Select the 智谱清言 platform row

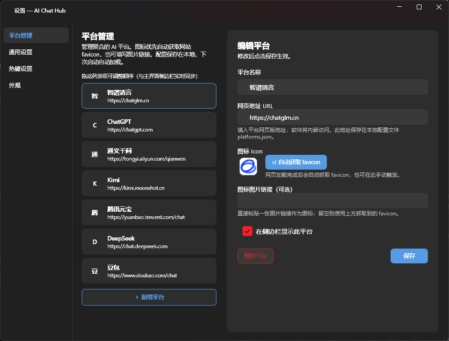click(149, 96)
